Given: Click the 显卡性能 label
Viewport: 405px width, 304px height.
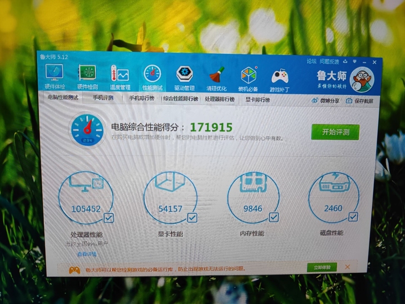Looking at the screenshot, I should pyautogui.click(x=170, y=234).
